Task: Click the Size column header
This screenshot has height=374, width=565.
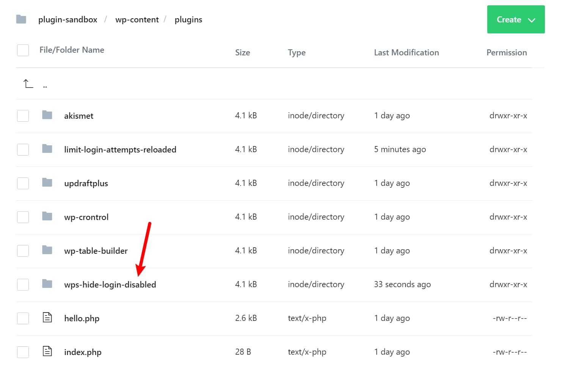Action: 242,53
